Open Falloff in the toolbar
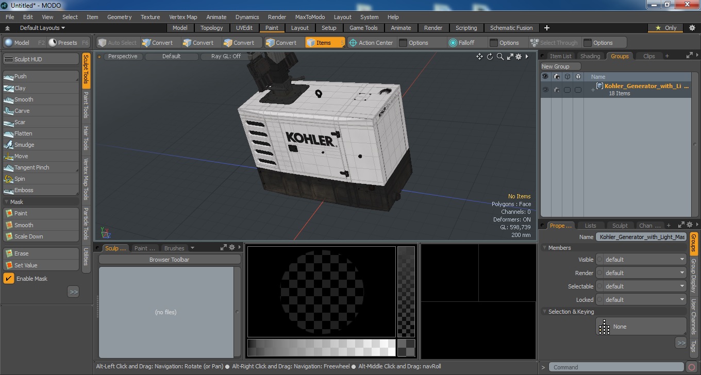The height and width of the screenshot is (375, 701). tap(461, 43)
